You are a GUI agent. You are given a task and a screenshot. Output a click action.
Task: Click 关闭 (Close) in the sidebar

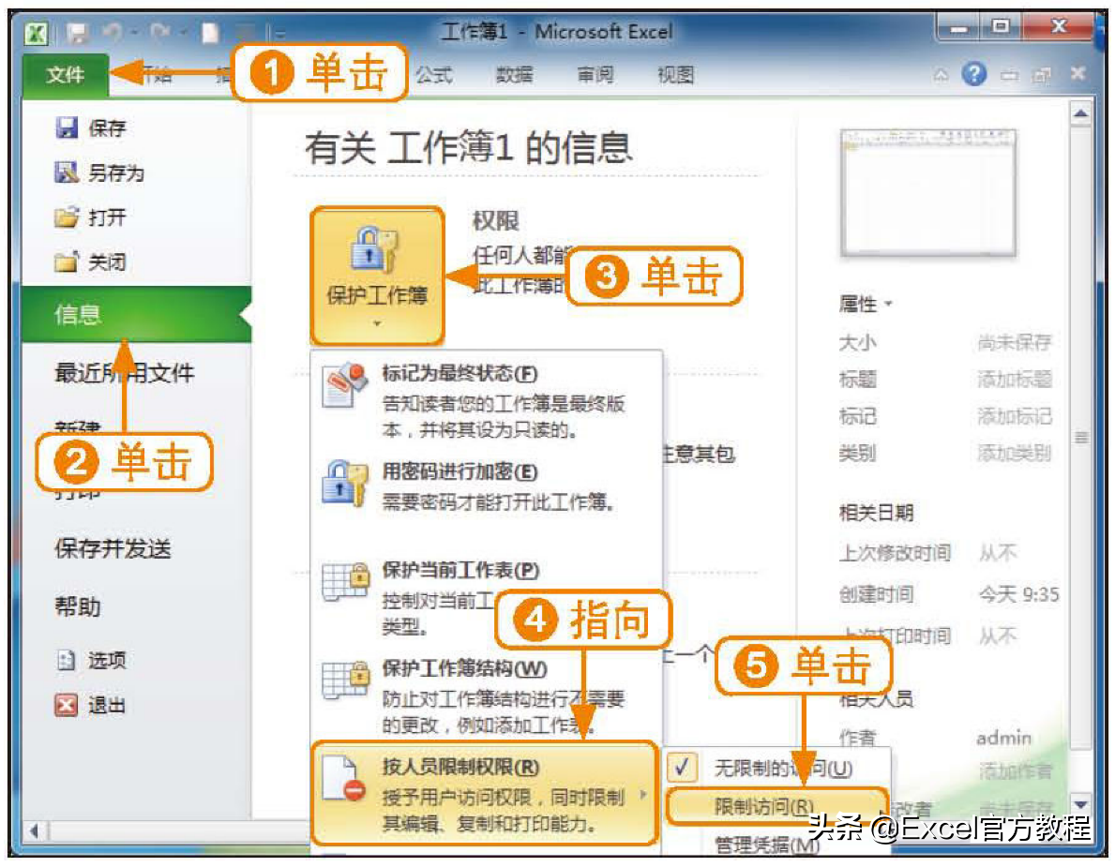coord(91,262)
